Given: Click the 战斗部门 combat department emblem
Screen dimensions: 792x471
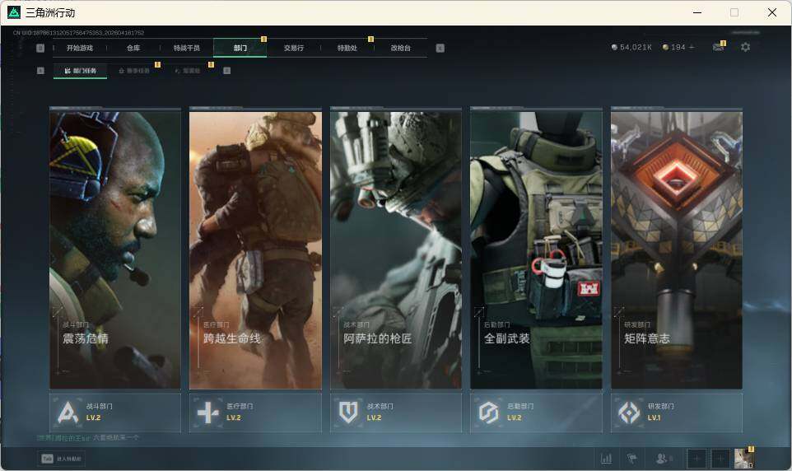Looking at the screenshot, I should [68, 413].
